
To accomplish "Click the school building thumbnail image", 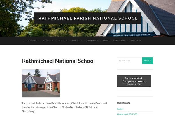I will (x=41, y=83).
